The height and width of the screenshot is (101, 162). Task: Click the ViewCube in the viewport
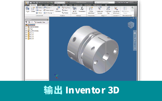(131, 25)
